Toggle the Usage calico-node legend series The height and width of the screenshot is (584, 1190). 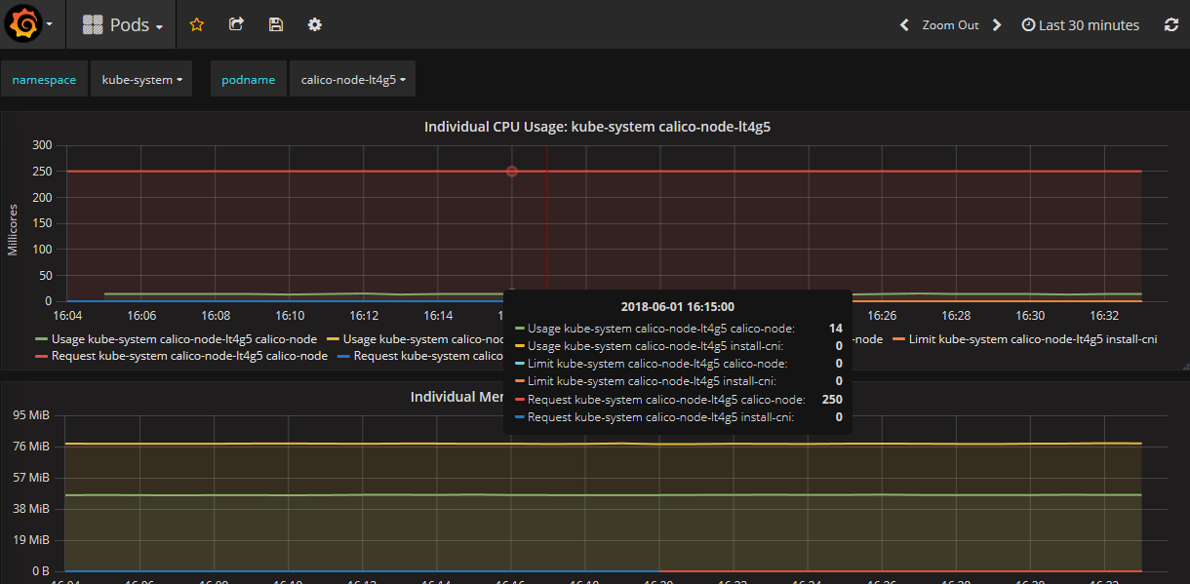click(183, 339)
